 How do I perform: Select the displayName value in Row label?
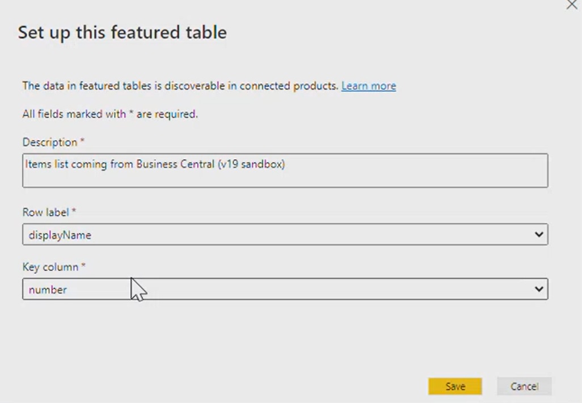(60, 235)
